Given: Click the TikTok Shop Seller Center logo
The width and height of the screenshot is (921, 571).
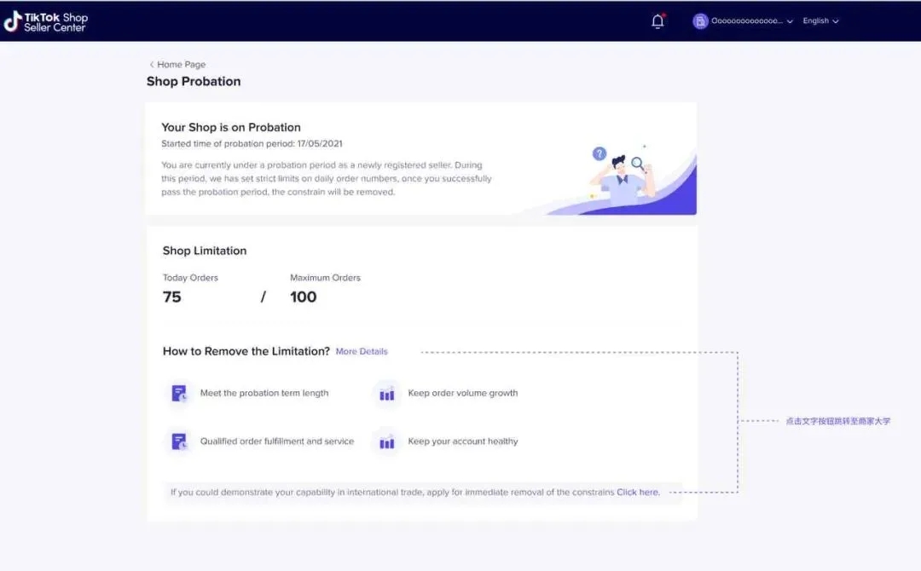Looking at the screenshot, I should [46, 21].
